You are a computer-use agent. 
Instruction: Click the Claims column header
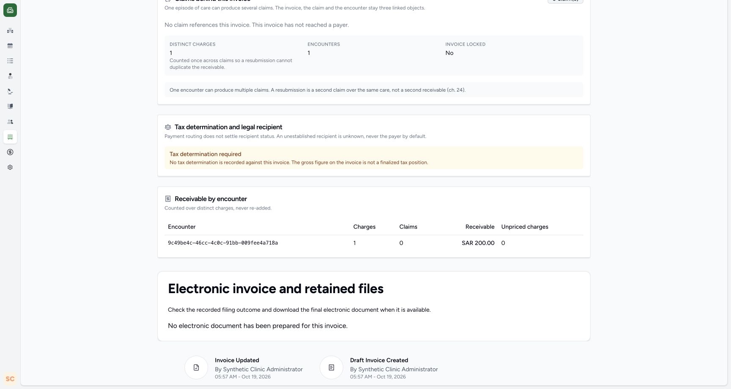coord(408,227)
